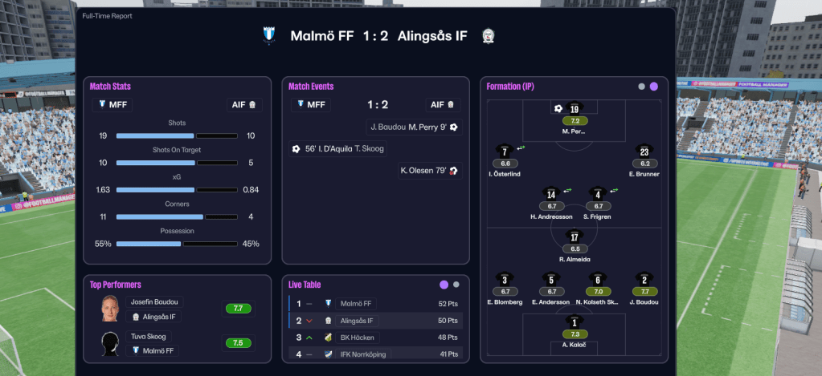Click J. Baudou's 7.7 rating on pitch
The image size is (822, 376).
click(x=644, y=292)
